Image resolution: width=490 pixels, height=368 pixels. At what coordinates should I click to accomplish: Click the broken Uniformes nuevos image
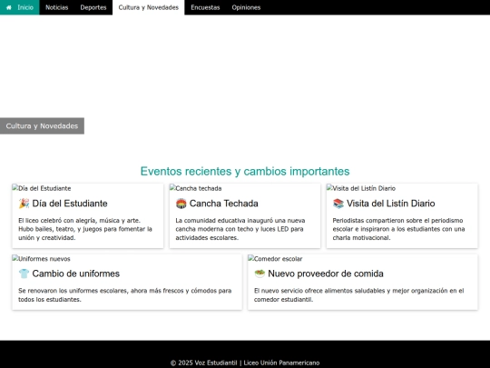click(41, 258)
